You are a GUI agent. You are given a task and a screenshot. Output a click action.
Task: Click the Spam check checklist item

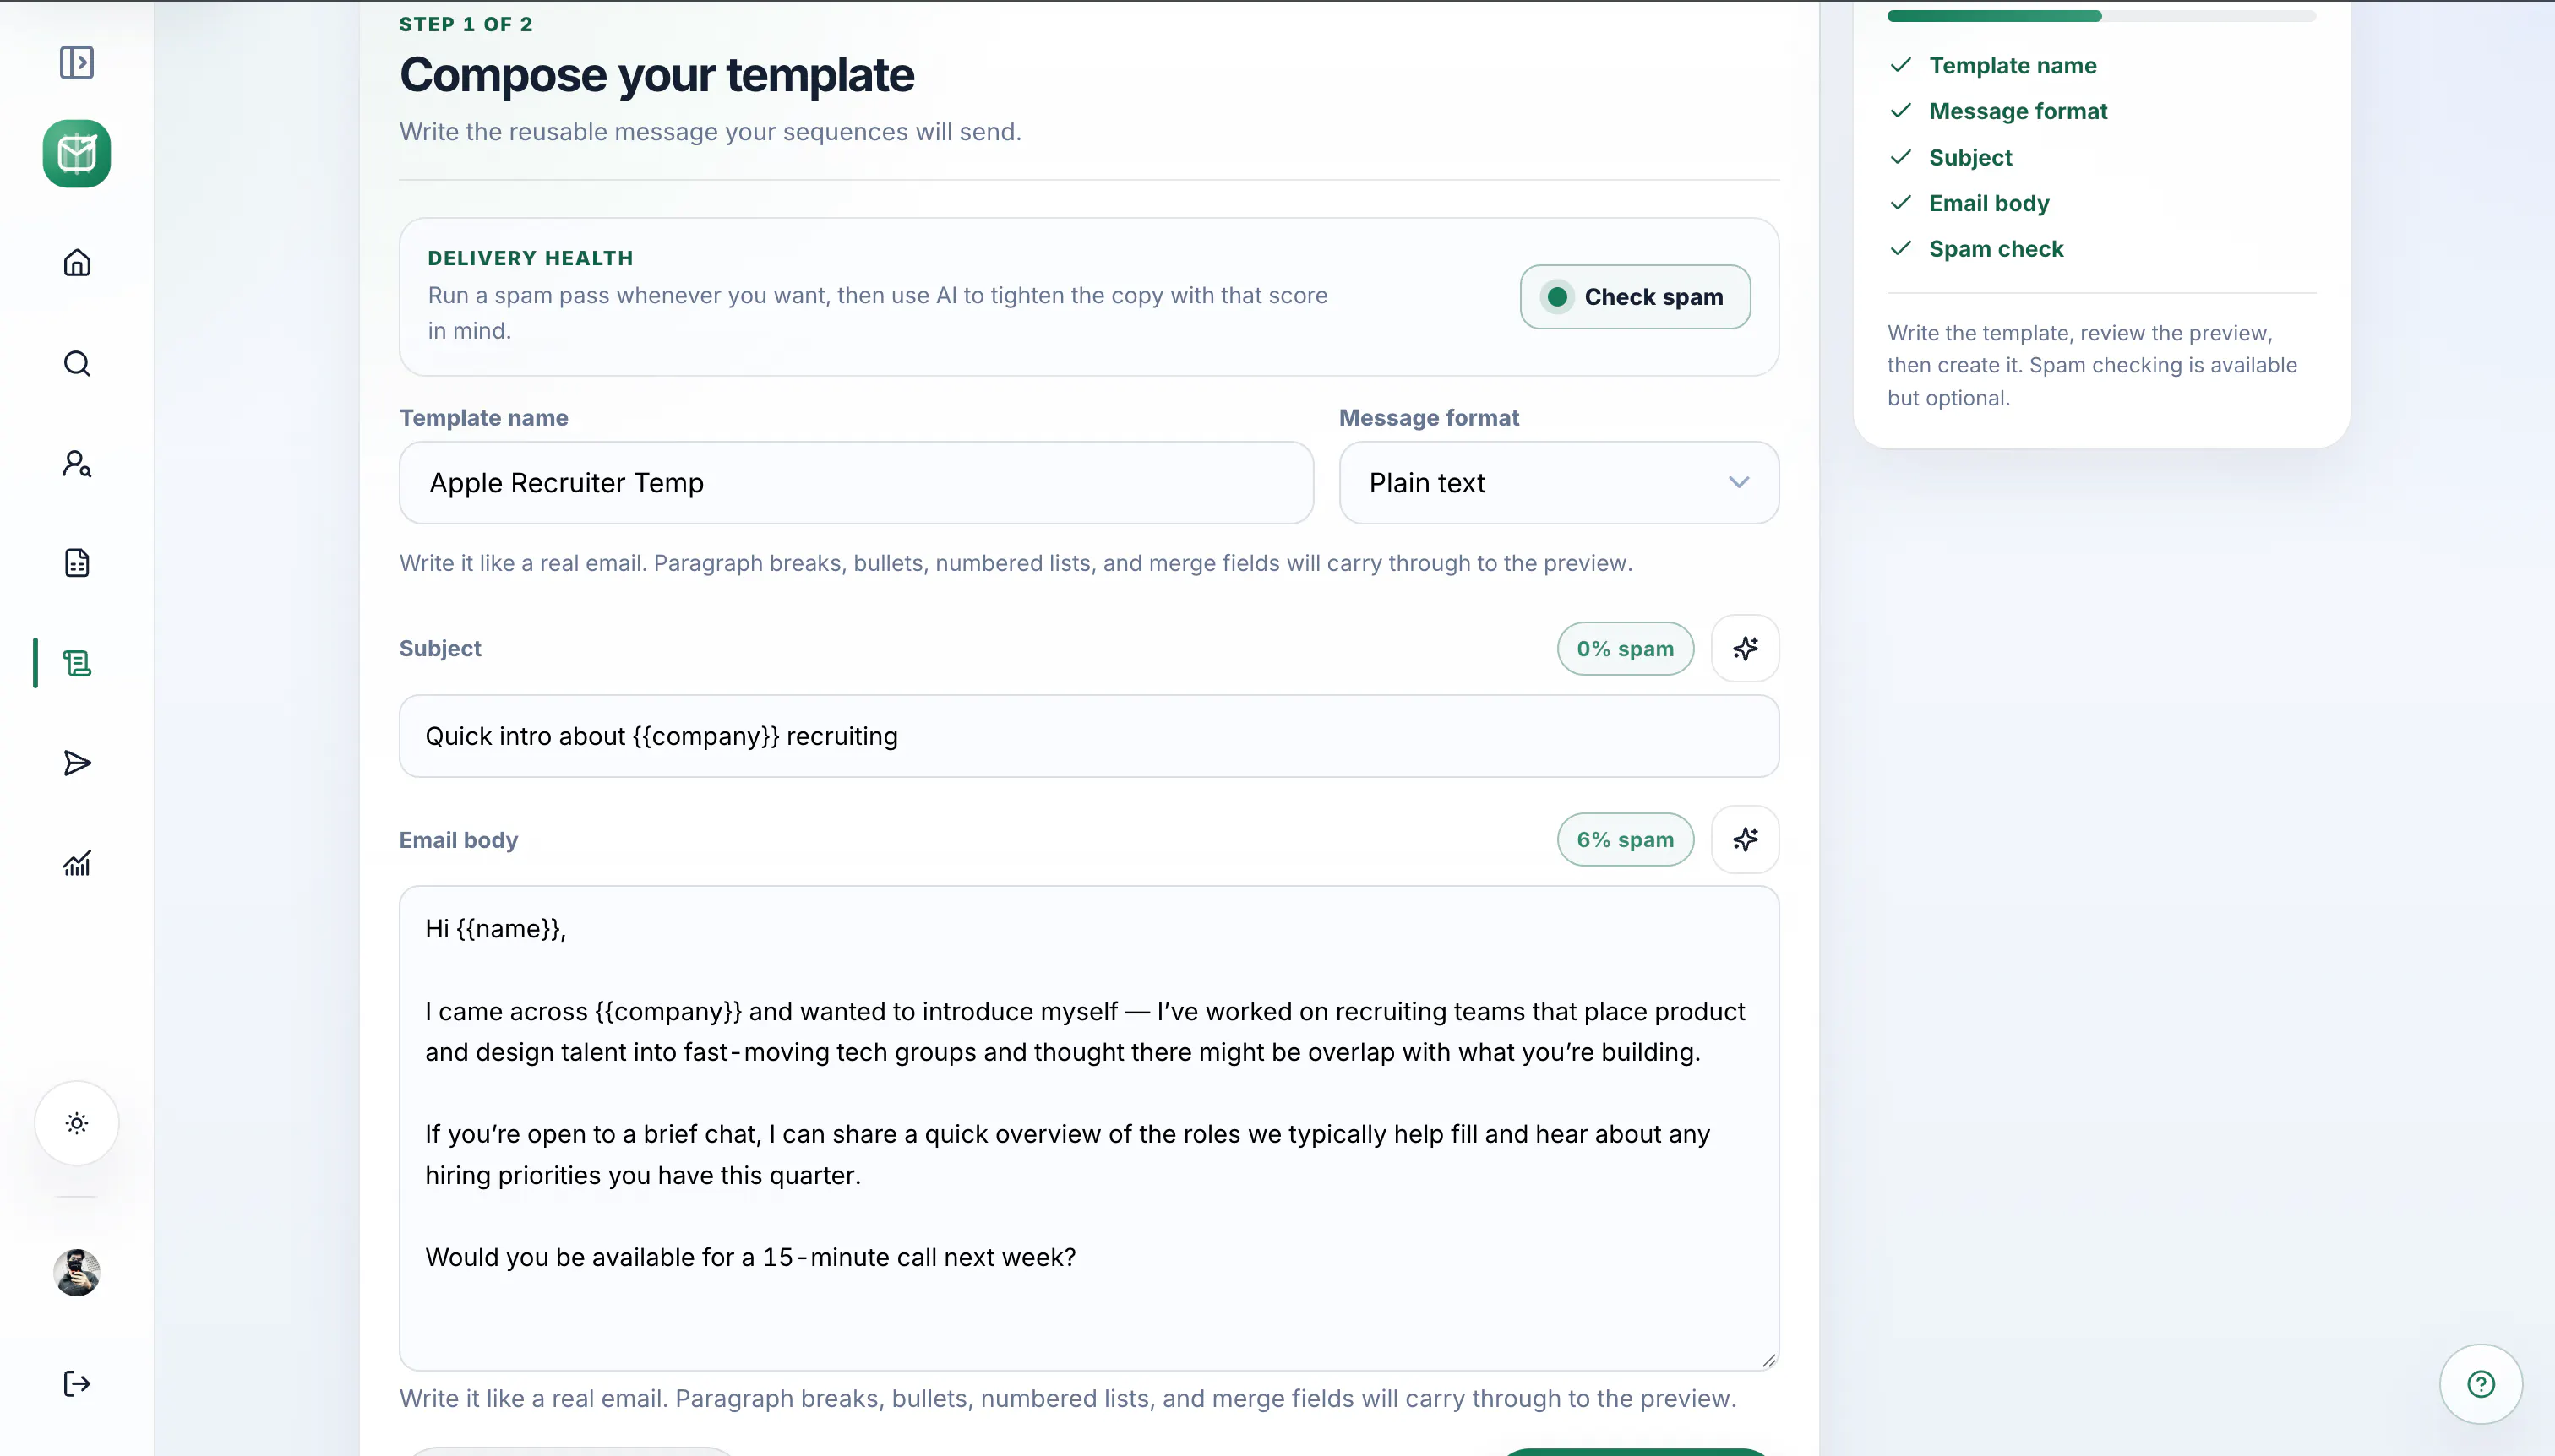(x=1977, y=249)
